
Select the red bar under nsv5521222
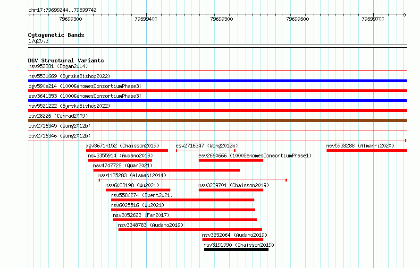(x=217, y=111)
